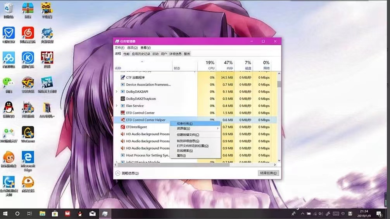The height and width of the screenshot is (219, 390).
Task: Choose 属性(I) in the context menu
Action: point(195,155)
